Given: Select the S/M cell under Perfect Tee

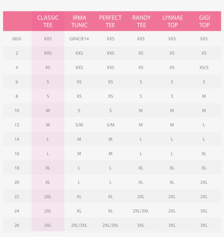Looking at the screenshot, I should tap(110, 125).
